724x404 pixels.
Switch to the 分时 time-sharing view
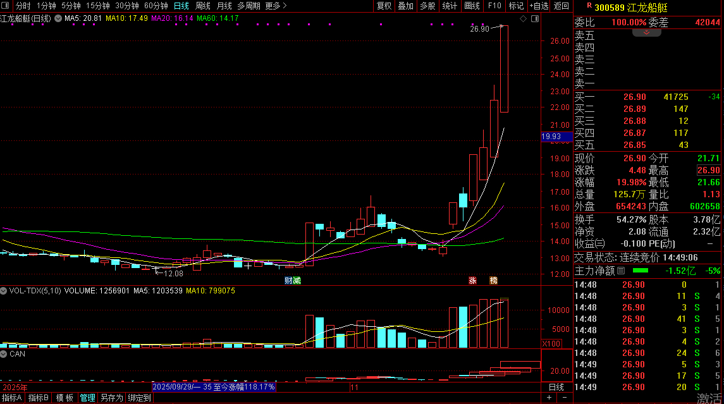tap(23, 6)
